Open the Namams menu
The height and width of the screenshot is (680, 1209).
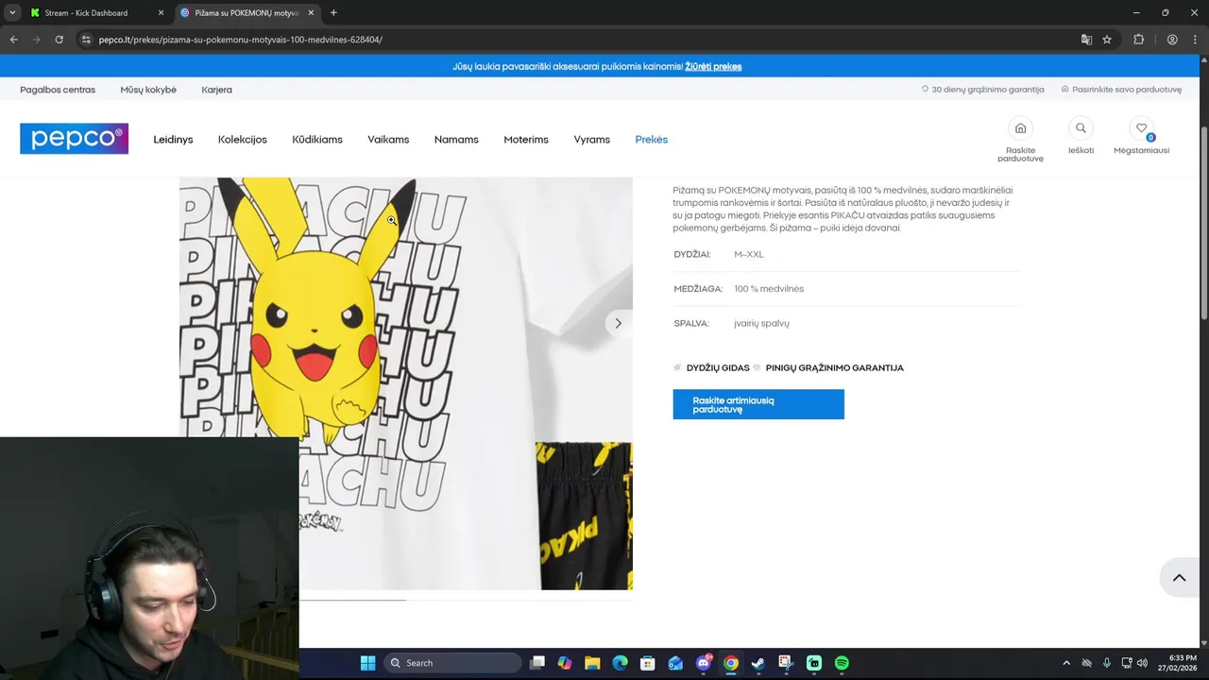[x=456, y=140]
